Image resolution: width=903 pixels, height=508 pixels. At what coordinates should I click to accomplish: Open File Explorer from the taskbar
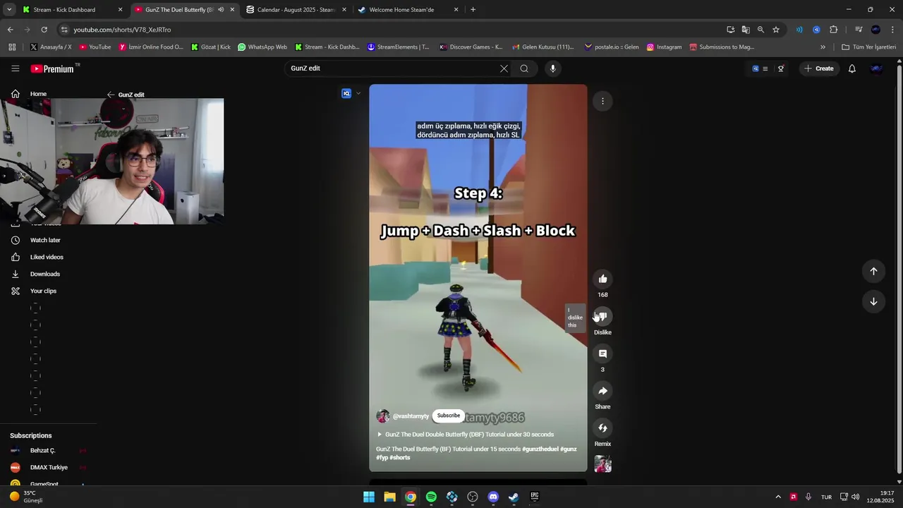pyautogui.click(x=389, y=497)
